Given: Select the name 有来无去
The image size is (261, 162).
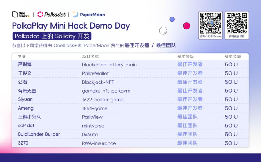Looking at the screenshot, I should point(27,91).
